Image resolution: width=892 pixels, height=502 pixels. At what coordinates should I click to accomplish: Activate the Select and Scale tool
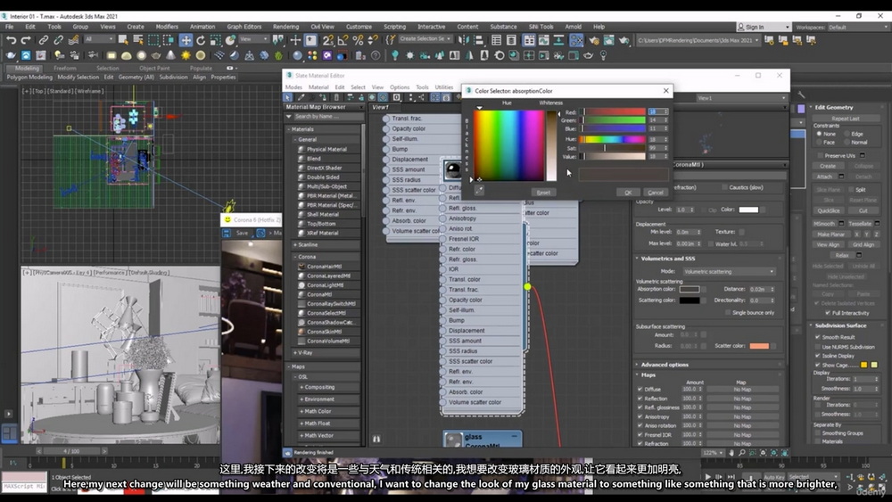(x=215, y=40)
